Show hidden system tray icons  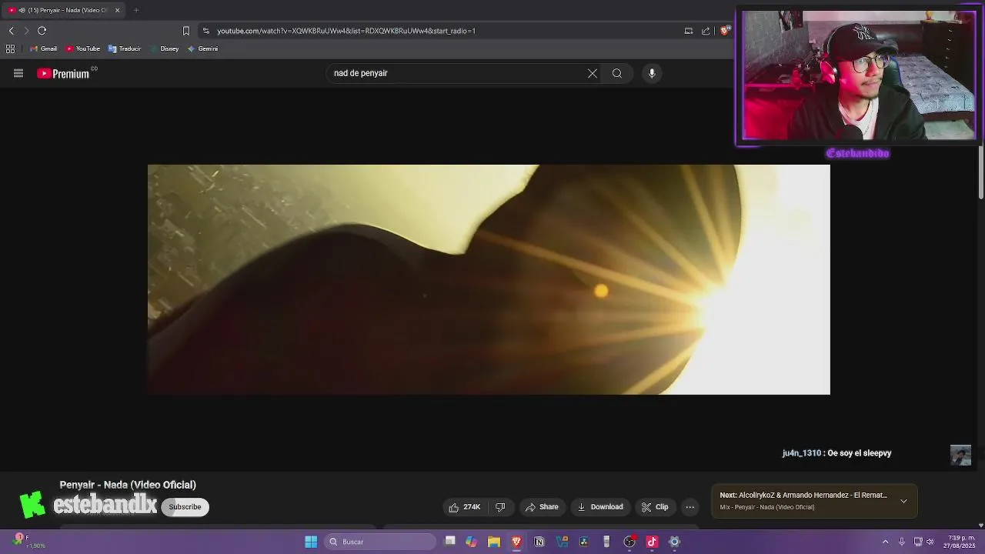(885, 542)
